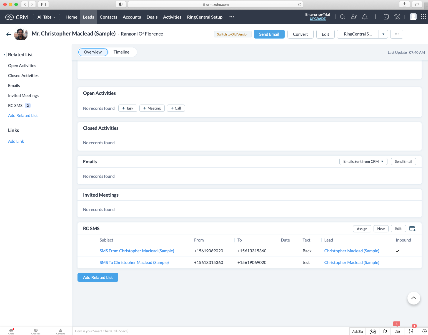Image resolution: width=428 pixels, height=335 pixels.
Task: Open the Emails Sent from CRM dropdown
Action: click(x=363, y=161)
